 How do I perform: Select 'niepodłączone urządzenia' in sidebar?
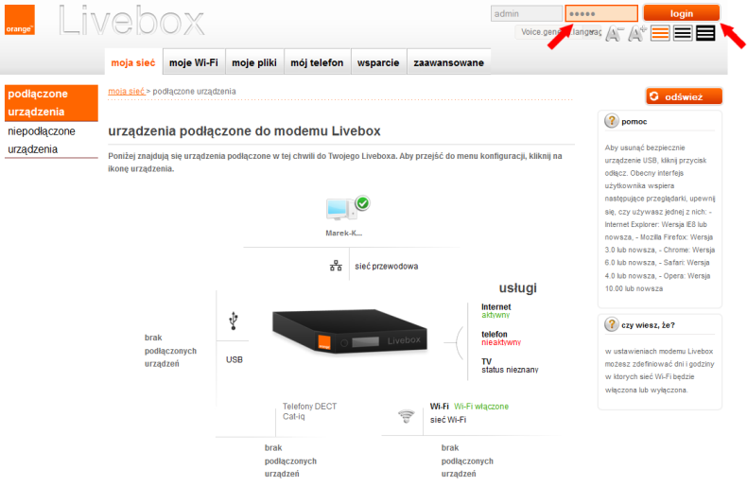[x=51, y=140]
